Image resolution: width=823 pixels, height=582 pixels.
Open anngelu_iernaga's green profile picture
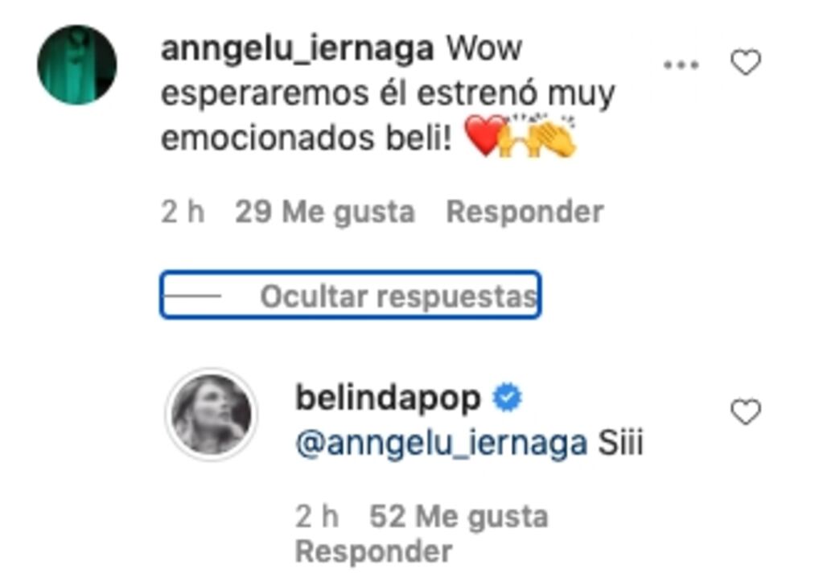77,64
